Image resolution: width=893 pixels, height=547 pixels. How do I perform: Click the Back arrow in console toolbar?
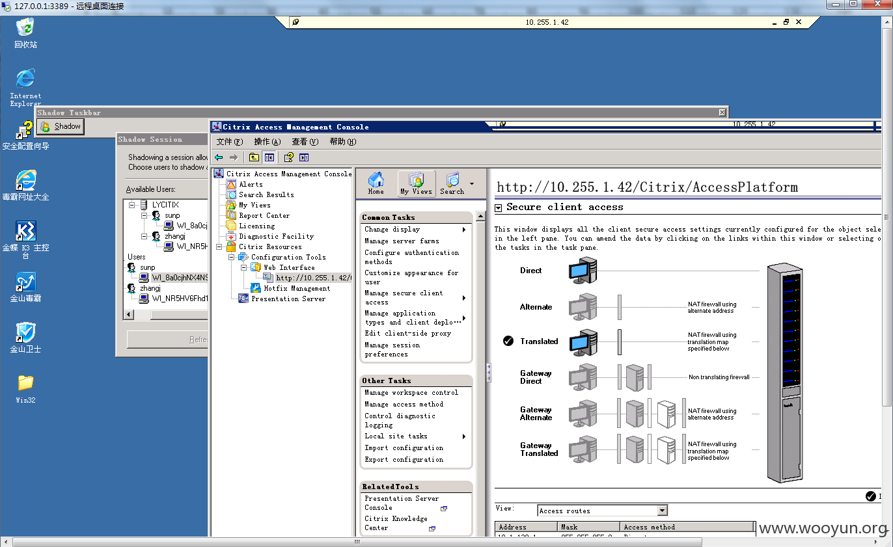click(219, 157)
